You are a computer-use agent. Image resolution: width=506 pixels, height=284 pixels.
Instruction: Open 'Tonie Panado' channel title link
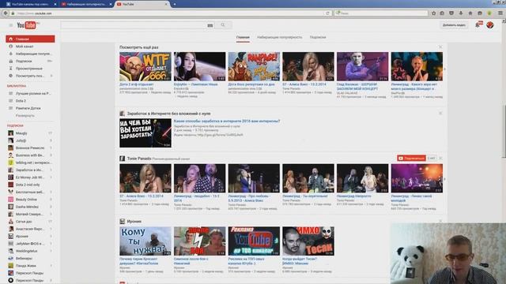tap(139, 159)
